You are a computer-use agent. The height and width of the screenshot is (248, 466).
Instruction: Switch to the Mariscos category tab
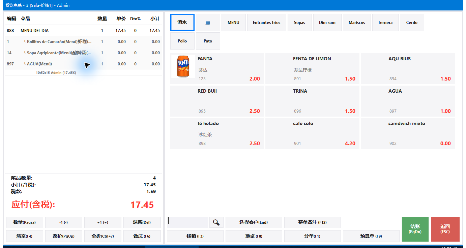[x=357, y=23]
